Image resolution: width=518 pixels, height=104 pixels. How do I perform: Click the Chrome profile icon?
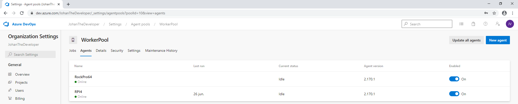[504, 13]
